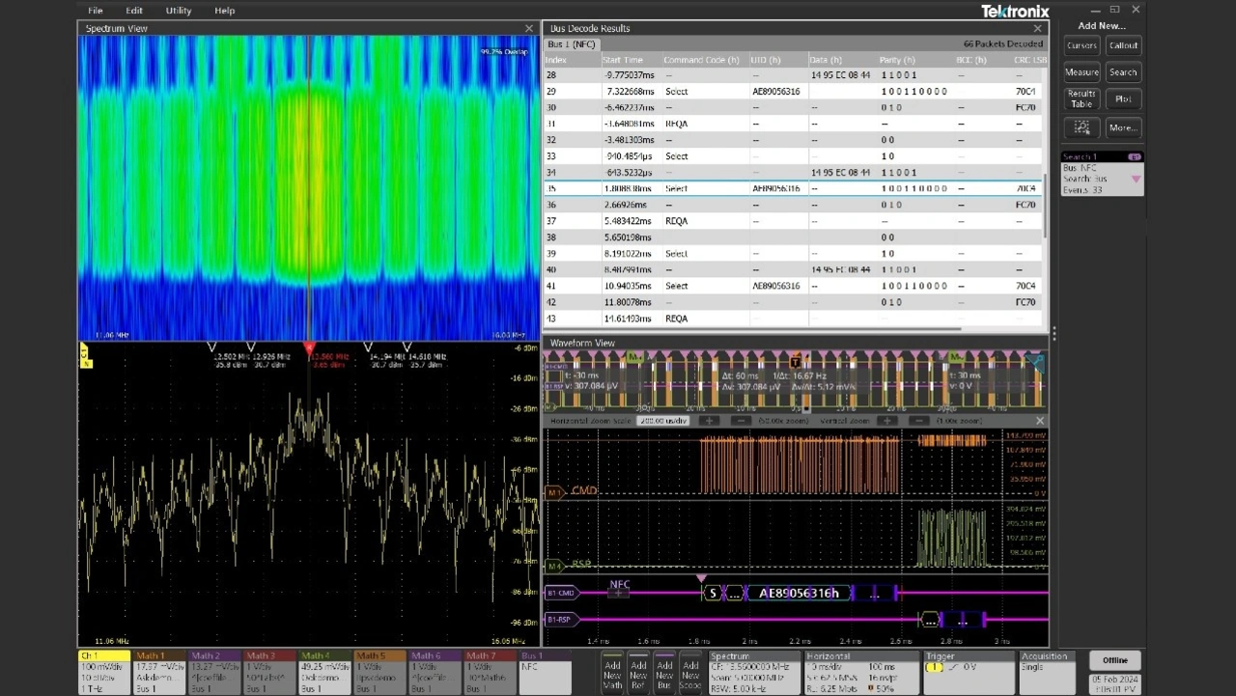Edit the Horizontal Zoom Scale field
The width and height of the screenshot is (1236, 696).
pos(662,421)
